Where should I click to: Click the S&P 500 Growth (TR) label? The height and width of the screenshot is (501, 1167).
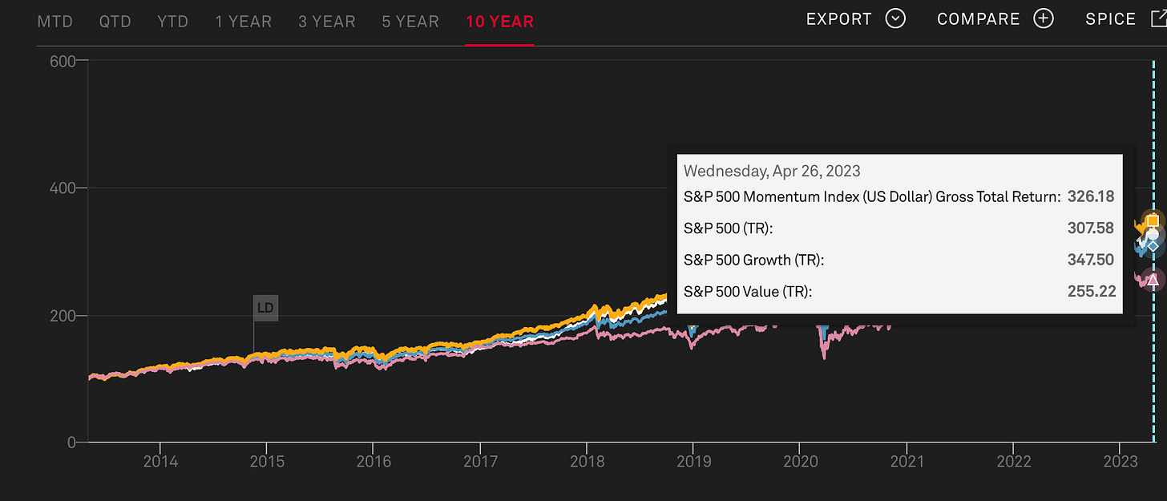click(753, 260)
